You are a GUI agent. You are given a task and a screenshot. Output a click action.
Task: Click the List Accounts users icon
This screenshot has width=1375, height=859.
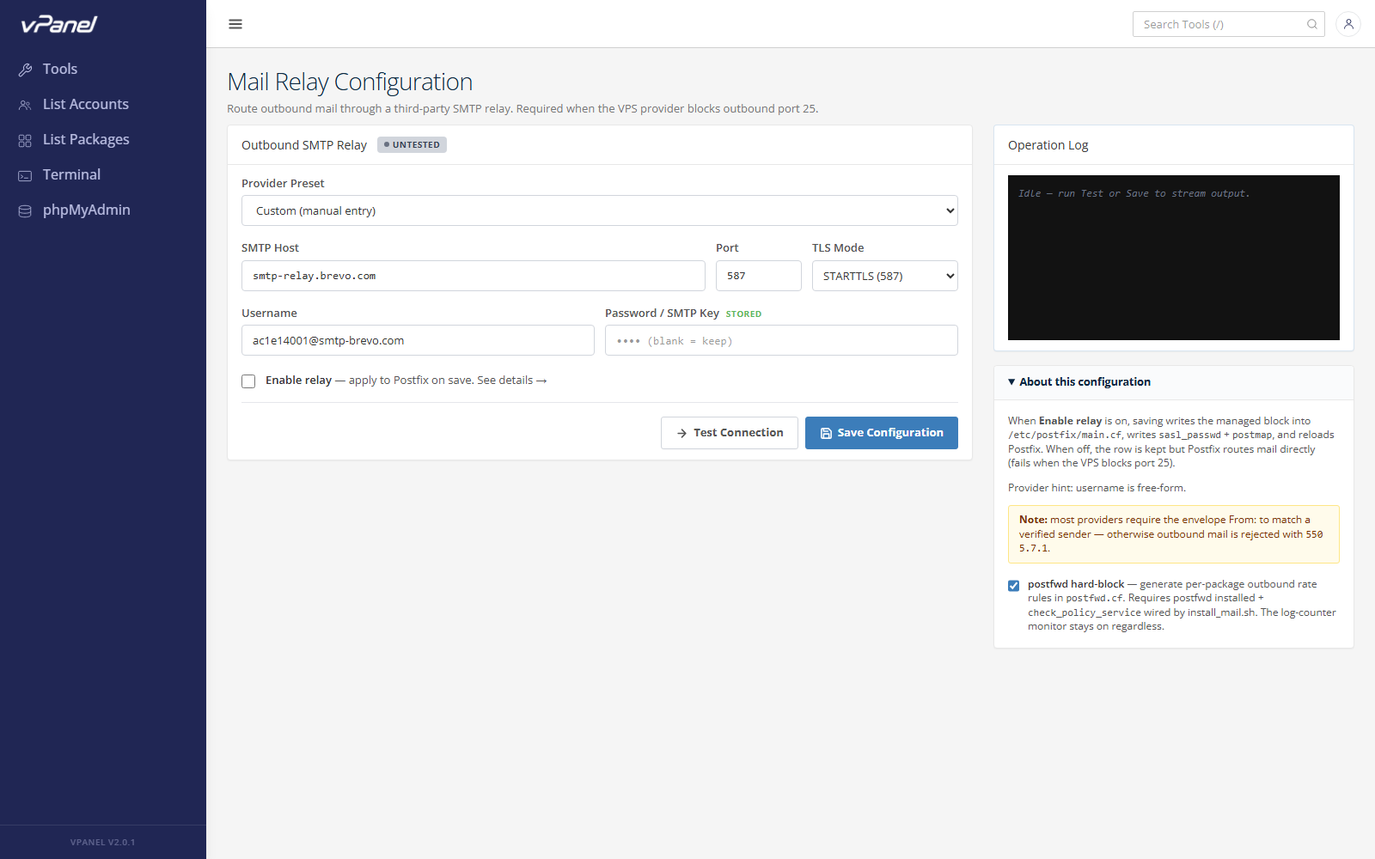(25, 105)
